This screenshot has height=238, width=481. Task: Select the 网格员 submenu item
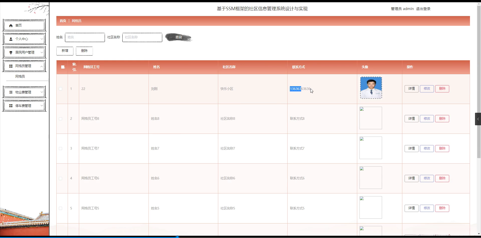coord(20,76)
